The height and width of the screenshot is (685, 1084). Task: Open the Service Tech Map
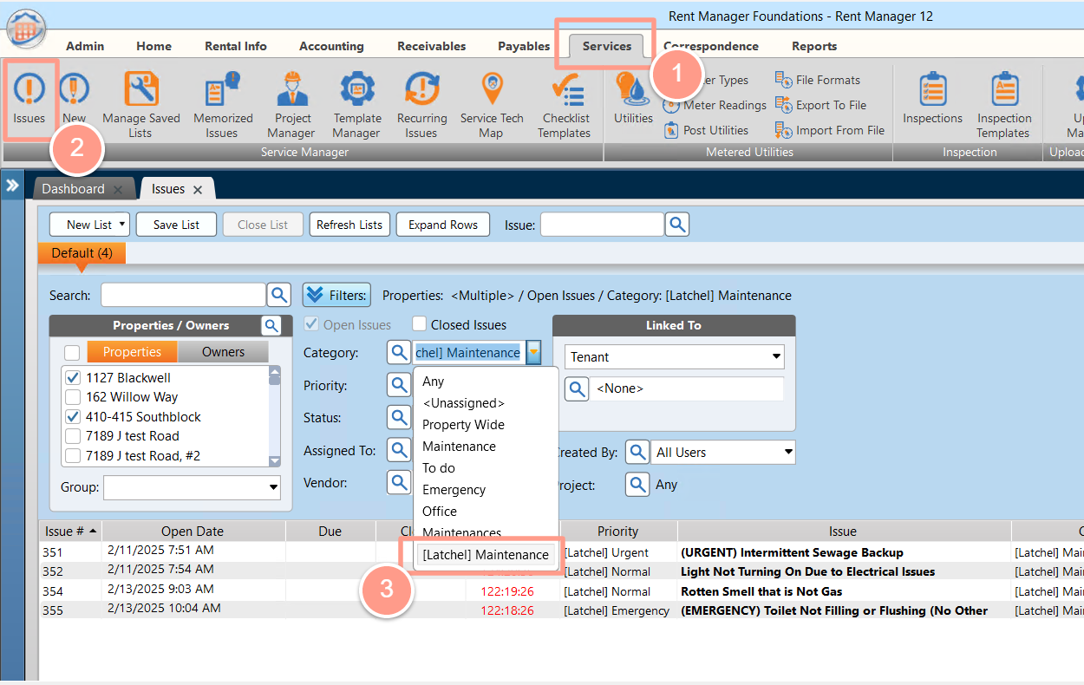click(492, 104)
